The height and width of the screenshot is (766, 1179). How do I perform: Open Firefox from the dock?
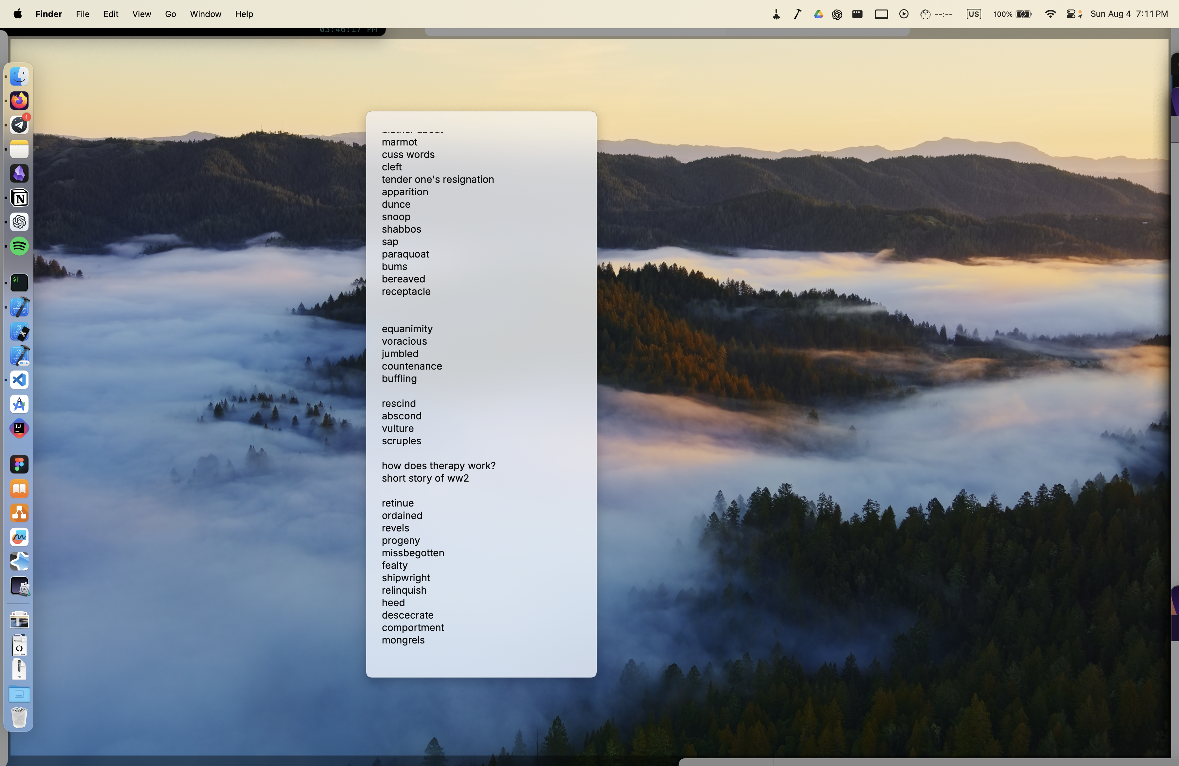19,101
